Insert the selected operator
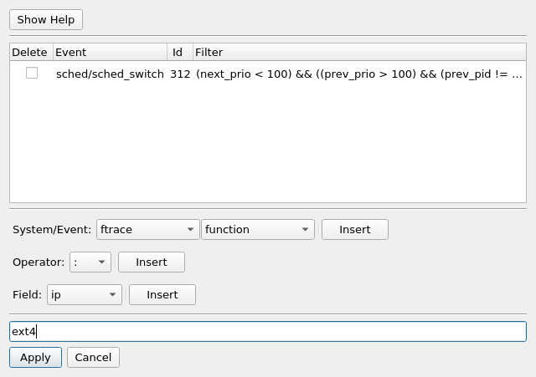This screenshot has width=536, height=377. point(152,262)
